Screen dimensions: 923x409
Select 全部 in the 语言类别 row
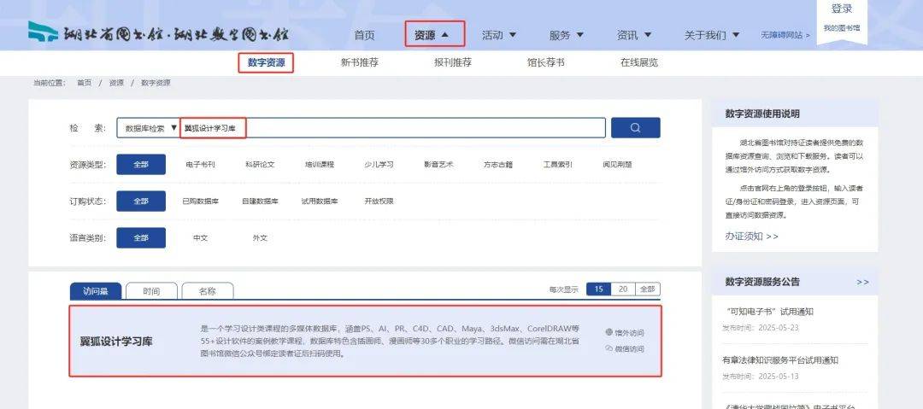tap(141, 237)
